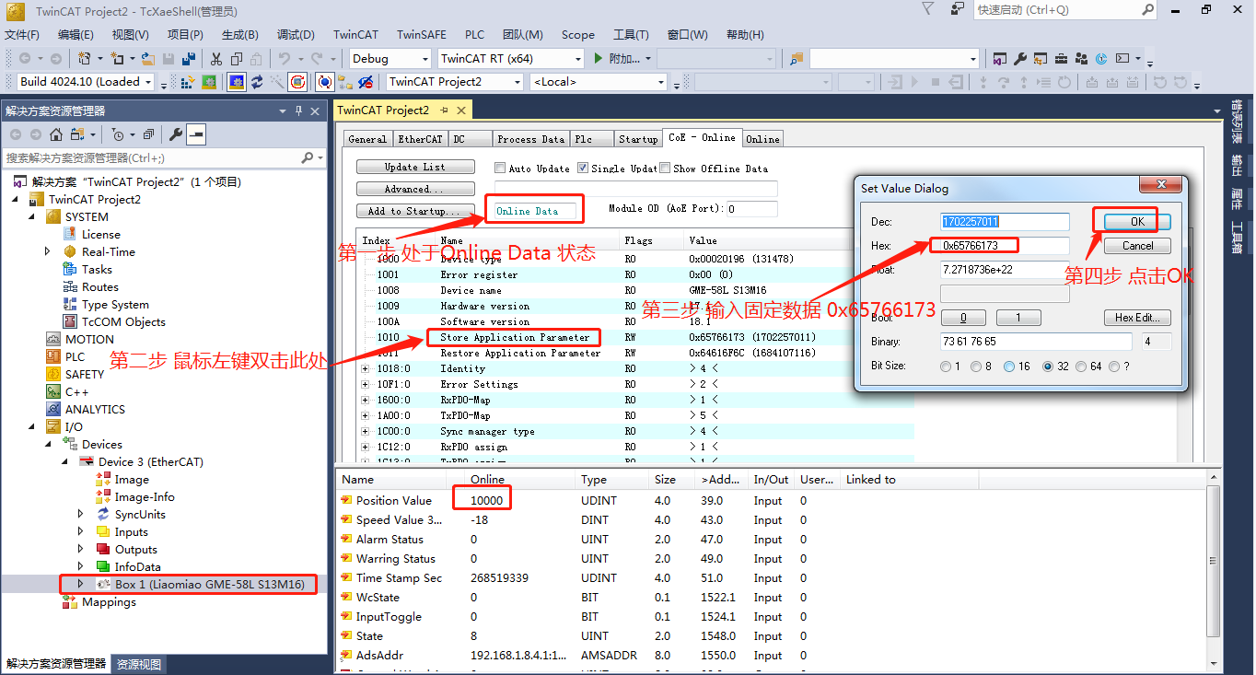Select Bit Size 64 radio button
This screenshot has height=675, width=1256.
1082,367
